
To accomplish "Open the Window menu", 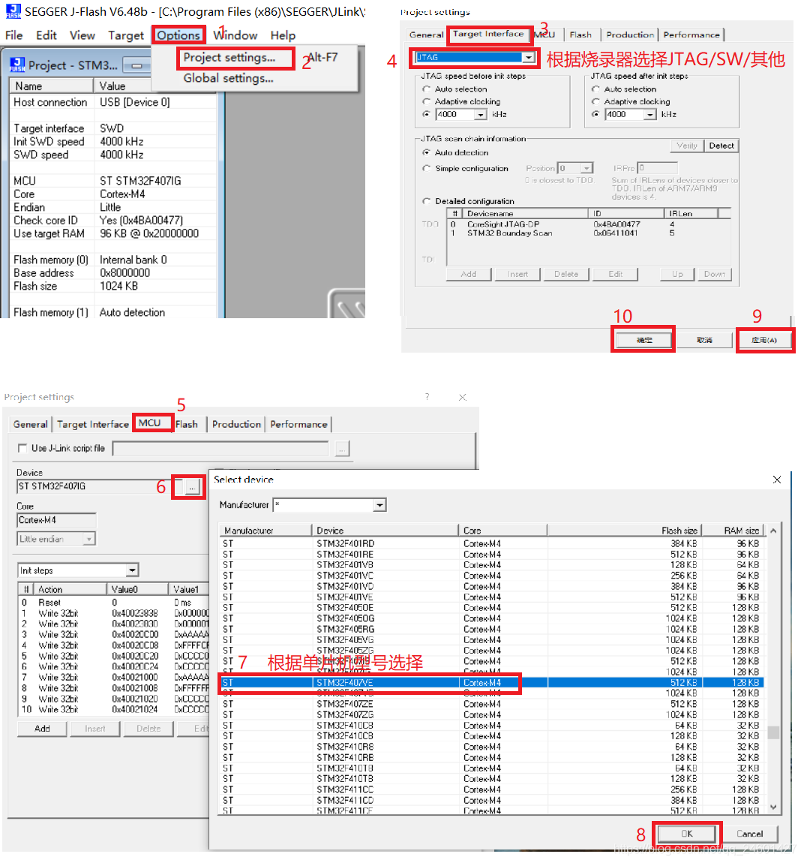I will (x=235, y=35).
